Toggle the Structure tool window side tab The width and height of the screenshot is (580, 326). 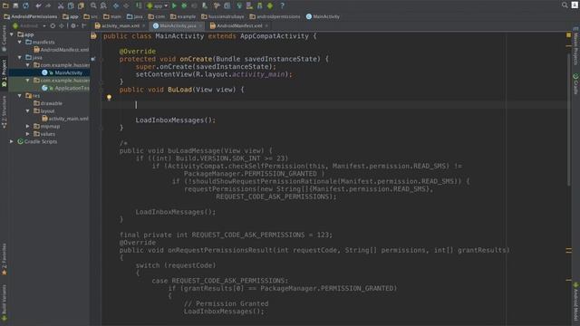click(x=4, y=112)
